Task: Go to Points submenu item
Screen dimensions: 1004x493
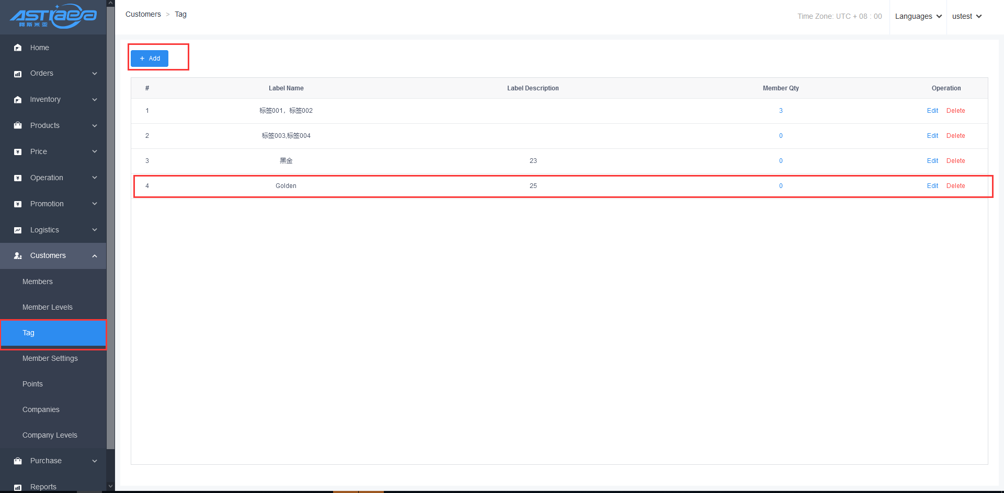Action: tap(32, 384)
